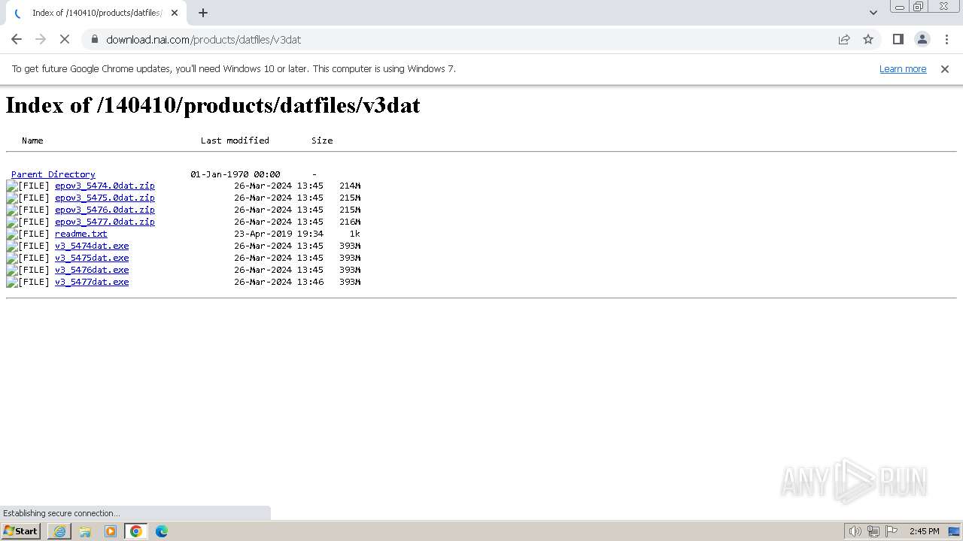Open network status tray icon
The width and height of the screenshot is (963, 541).
873,531
